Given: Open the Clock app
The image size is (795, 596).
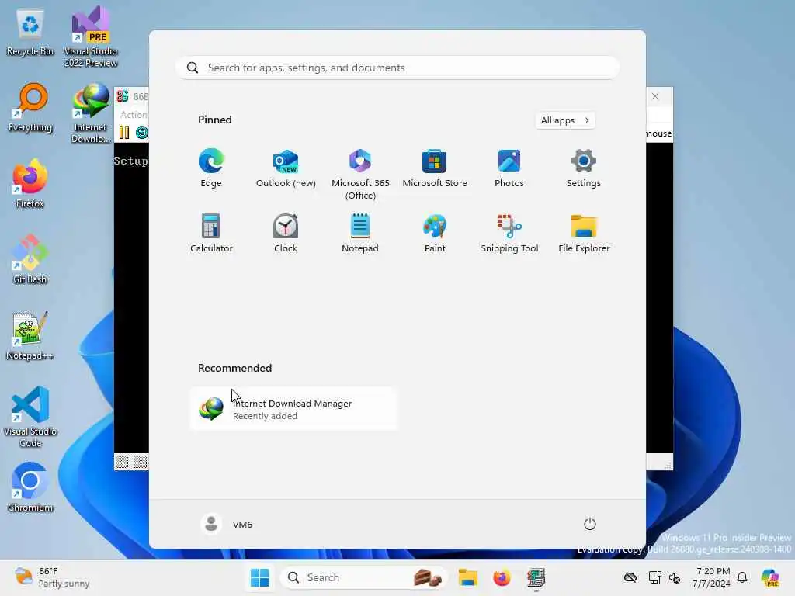Looking at the screenshot, I should (x=286, y=233).
